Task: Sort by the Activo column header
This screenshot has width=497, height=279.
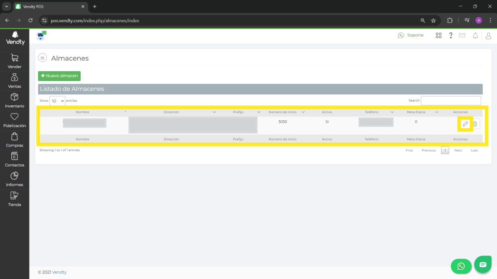Action: (x=327, y=112)
